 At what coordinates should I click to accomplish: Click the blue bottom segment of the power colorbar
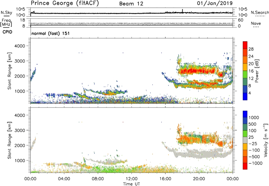245,97
